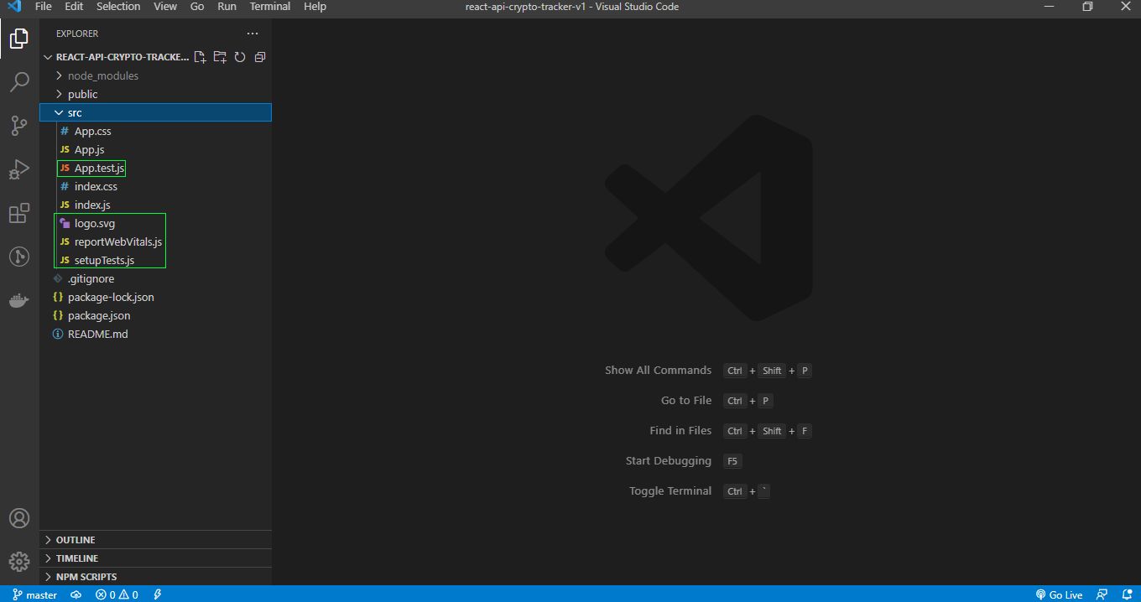
Task: Expand the TIMELINE section
Action: tap(155, 558)
